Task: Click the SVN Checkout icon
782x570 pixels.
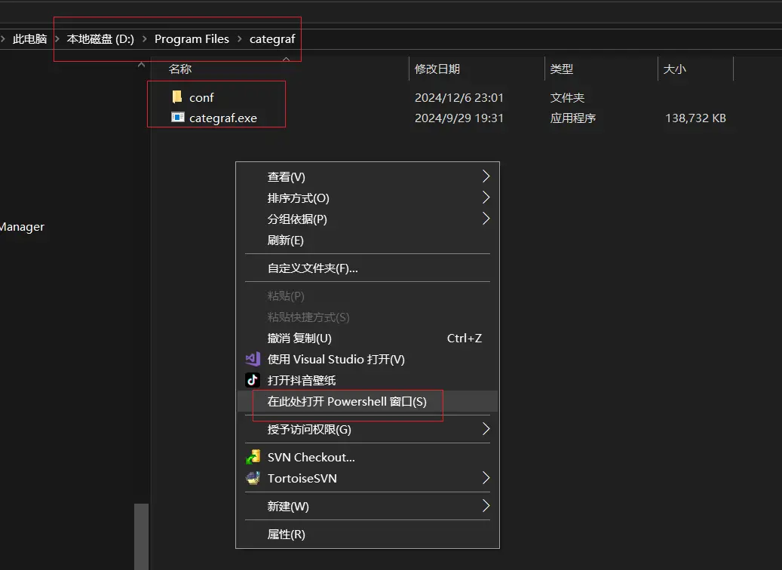Action: (253, 458)
